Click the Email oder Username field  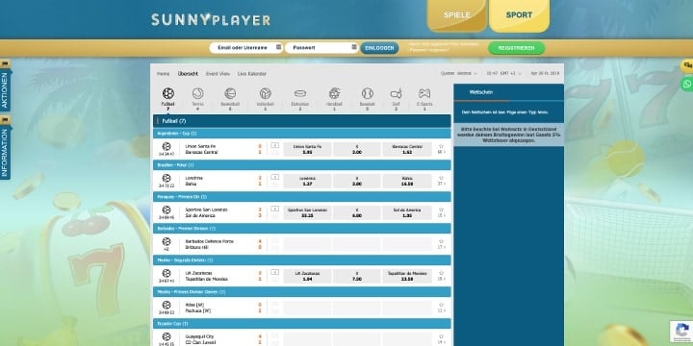click(245, 48)
